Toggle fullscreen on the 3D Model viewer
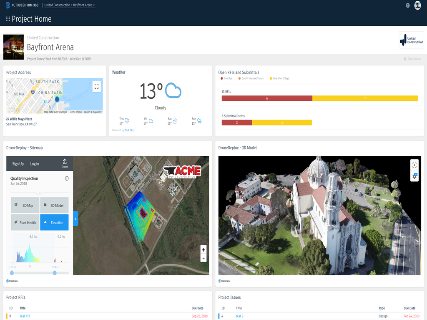427x320 pixels. coord(414,165)
